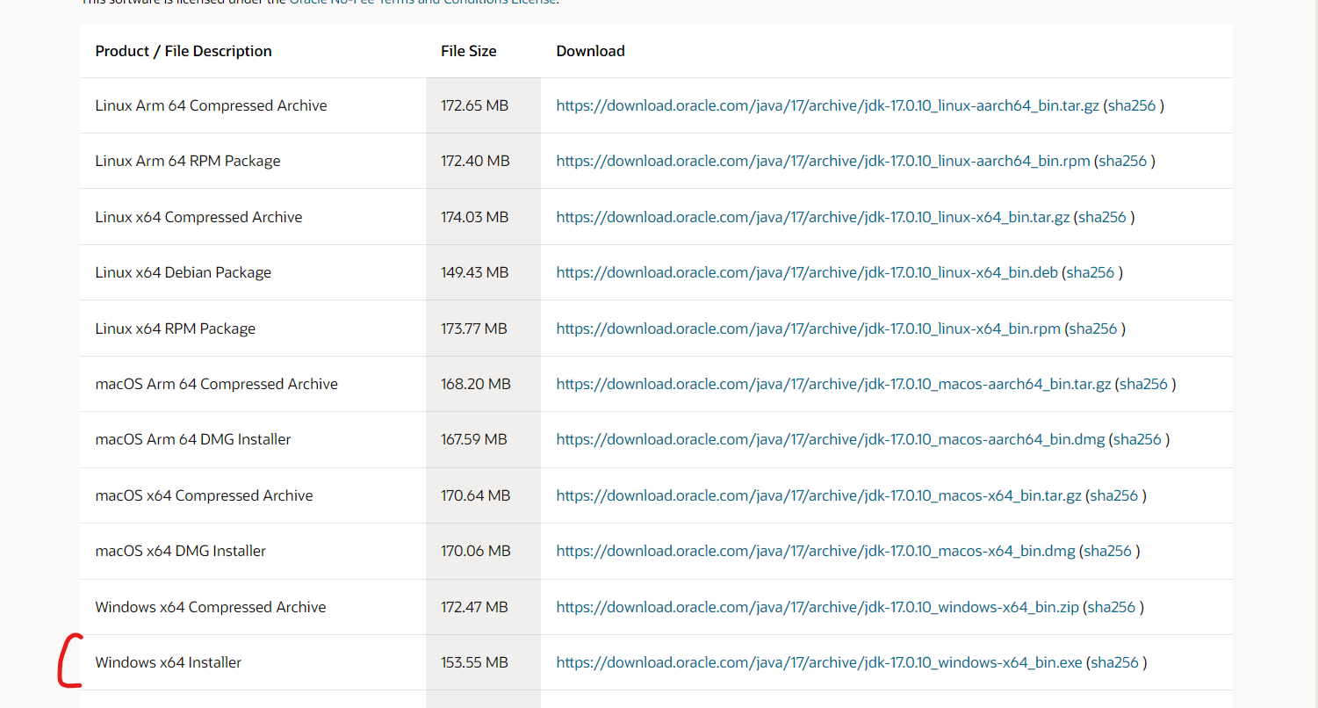This screenshot has width=1318, height=708.
Task: Open sha256 for Linux Arm 64 RPM Package
Action: pos(1123,161)
